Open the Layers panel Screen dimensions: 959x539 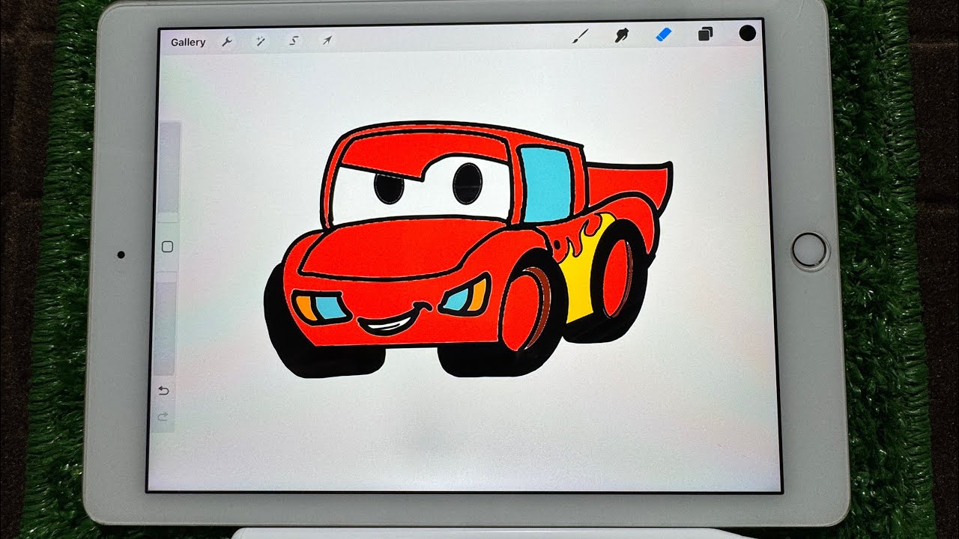click(705, 34)
